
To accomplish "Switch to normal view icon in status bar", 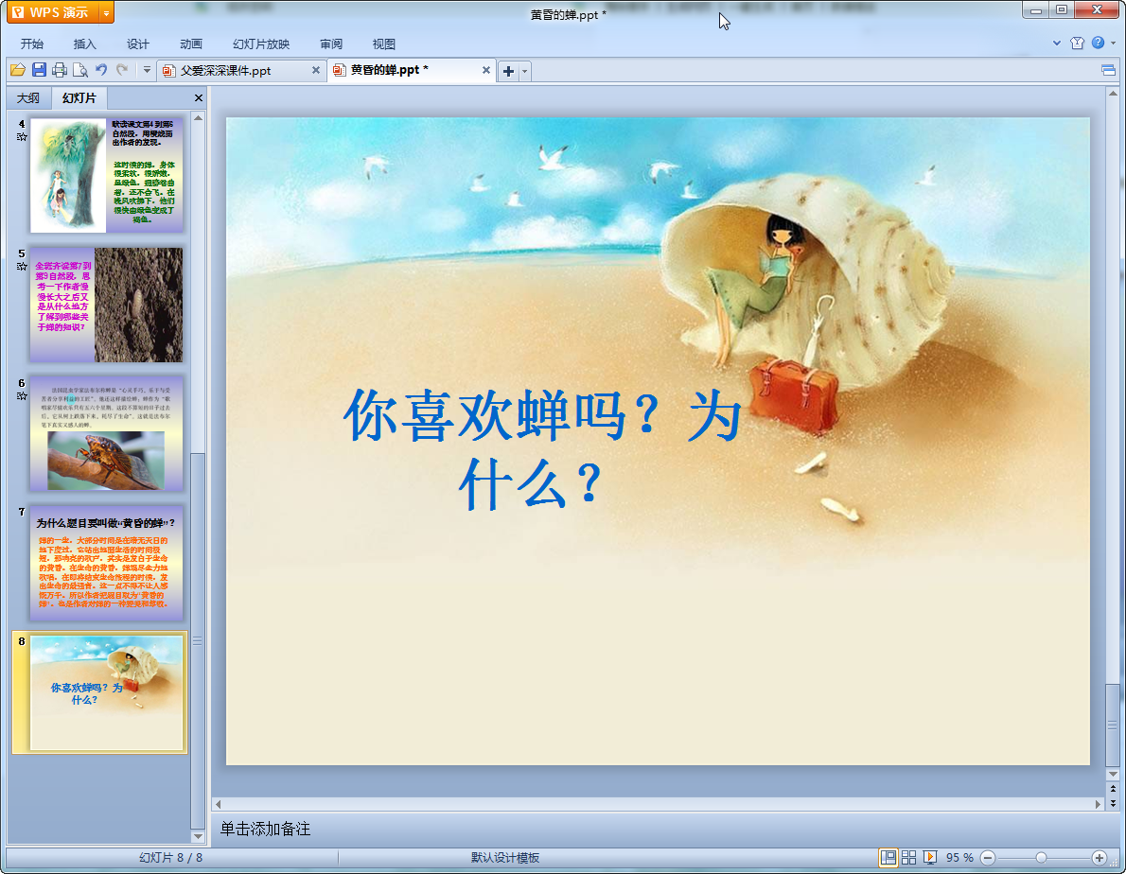I will coord(888,858).
